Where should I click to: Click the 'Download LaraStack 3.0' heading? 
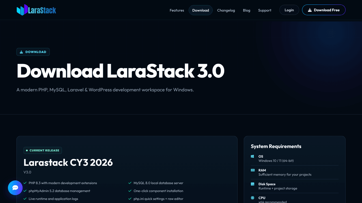120,71
